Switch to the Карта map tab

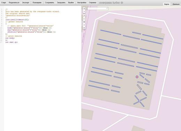167,4
